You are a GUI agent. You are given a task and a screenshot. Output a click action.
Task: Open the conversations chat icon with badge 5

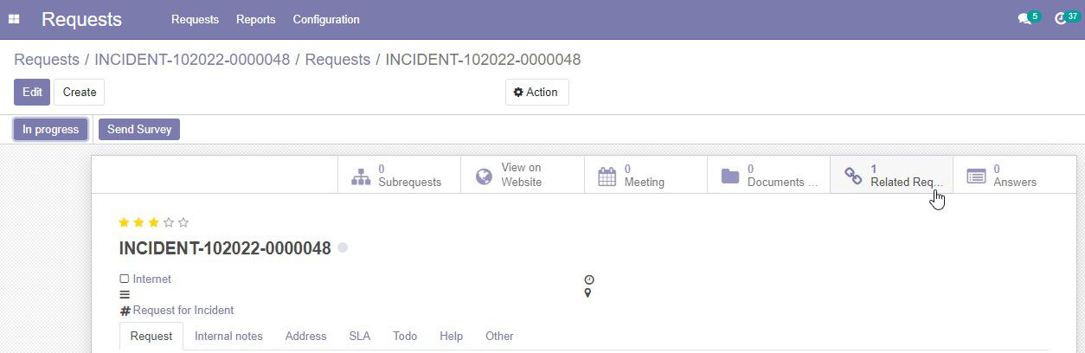click(x=1024, y=19)
